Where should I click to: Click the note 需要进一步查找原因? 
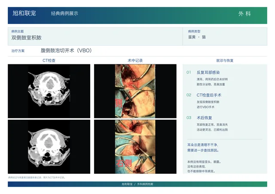203,150
